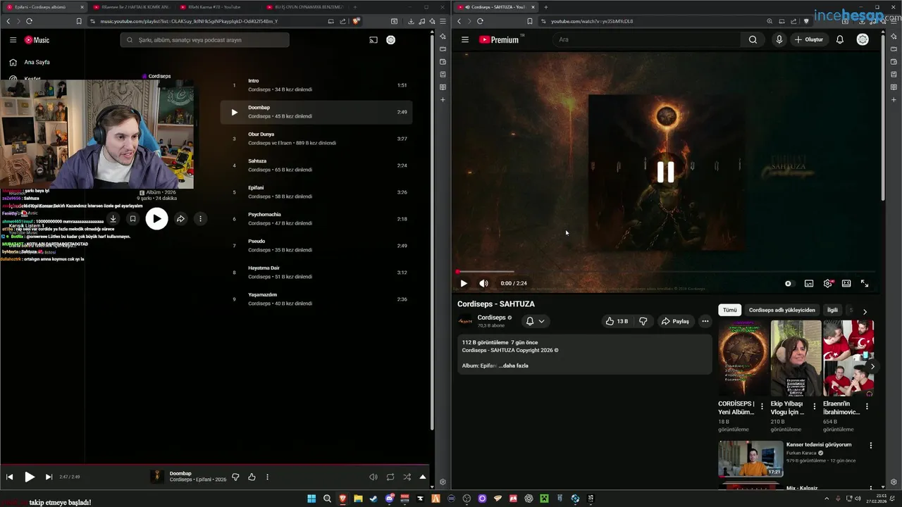Mute the YouTube video
Screen dimensions: 902x507
click(x=483, y=283)
